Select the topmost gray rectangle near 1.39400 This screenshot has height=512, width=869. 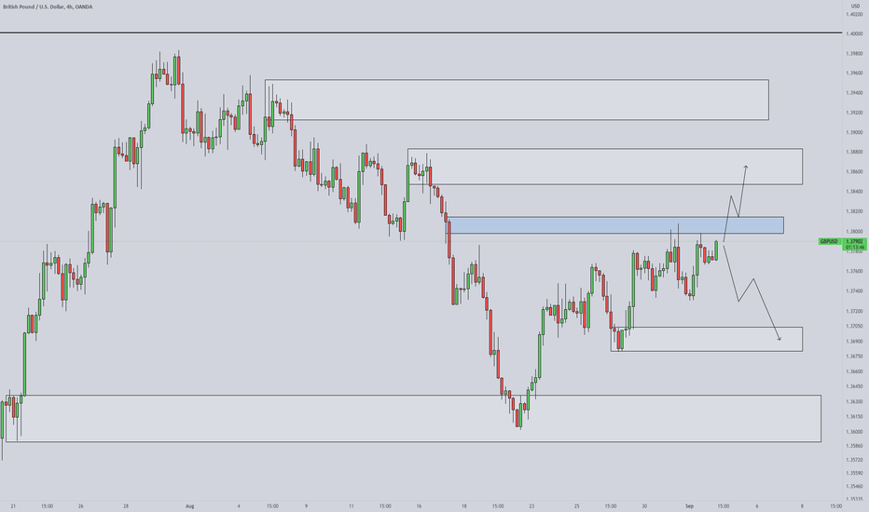tap(517, 100)
